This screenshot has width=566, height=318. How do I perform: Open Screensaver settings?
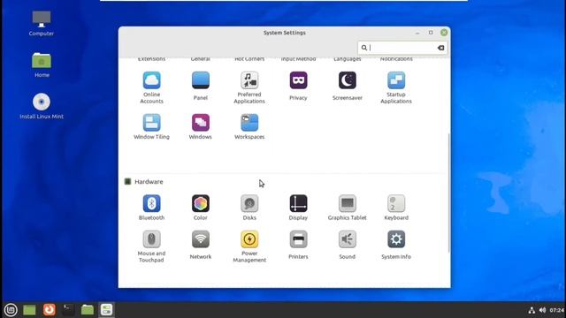(x=348, y=86)
